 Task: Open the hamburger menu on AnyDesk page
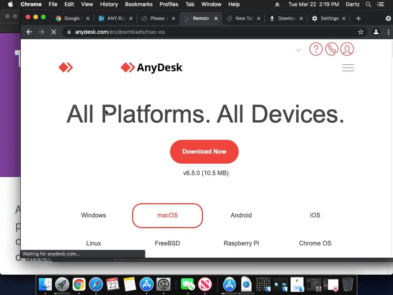coord(348,68)
